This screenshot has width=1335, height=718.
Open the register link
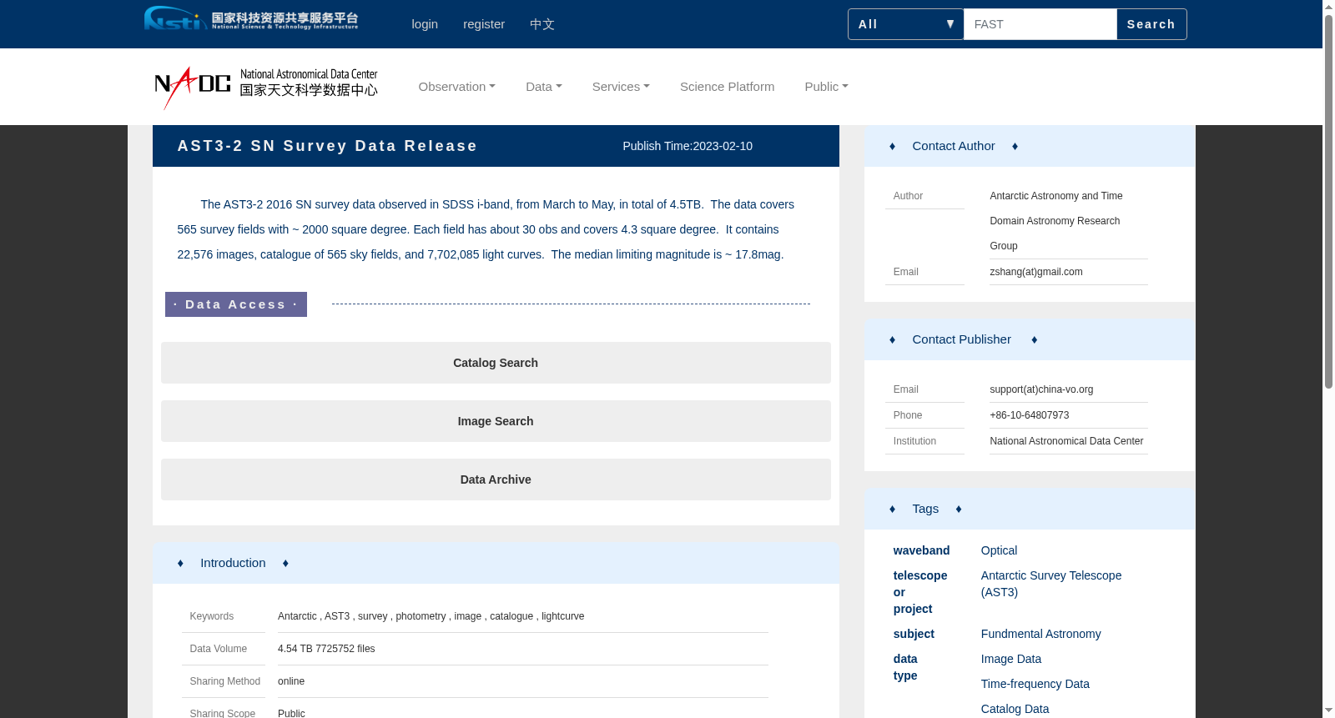[x=484, y=24]
